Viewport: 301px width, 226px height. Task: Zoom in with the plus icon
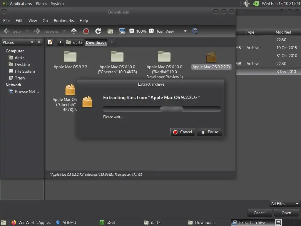pos(151,31)
